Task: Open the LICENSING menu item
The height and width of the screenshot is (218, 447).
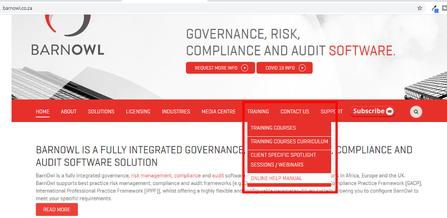Action: [138, 112]
